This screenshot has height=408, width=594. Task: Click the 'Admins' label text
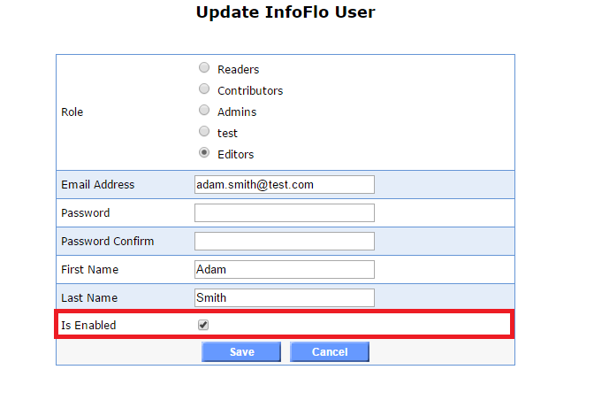237,112
